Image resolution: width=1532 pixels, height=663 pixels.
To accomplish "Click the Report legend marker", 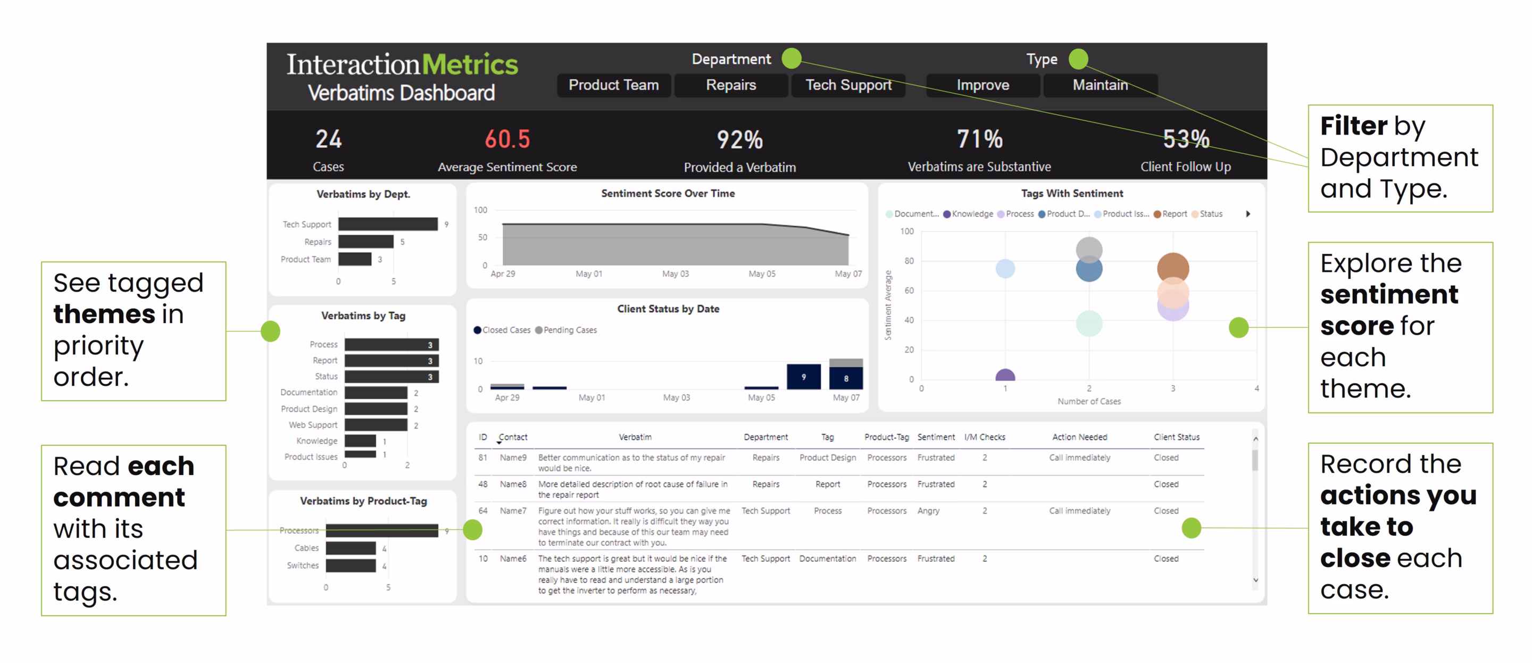I will (x=1158, y=214).
